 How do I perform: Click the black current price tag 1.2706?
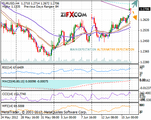coord(145,9)
